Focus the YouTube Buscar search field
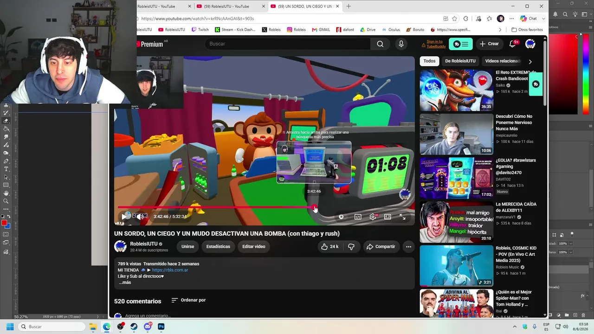The image size is (594, 334). point(288,44)
